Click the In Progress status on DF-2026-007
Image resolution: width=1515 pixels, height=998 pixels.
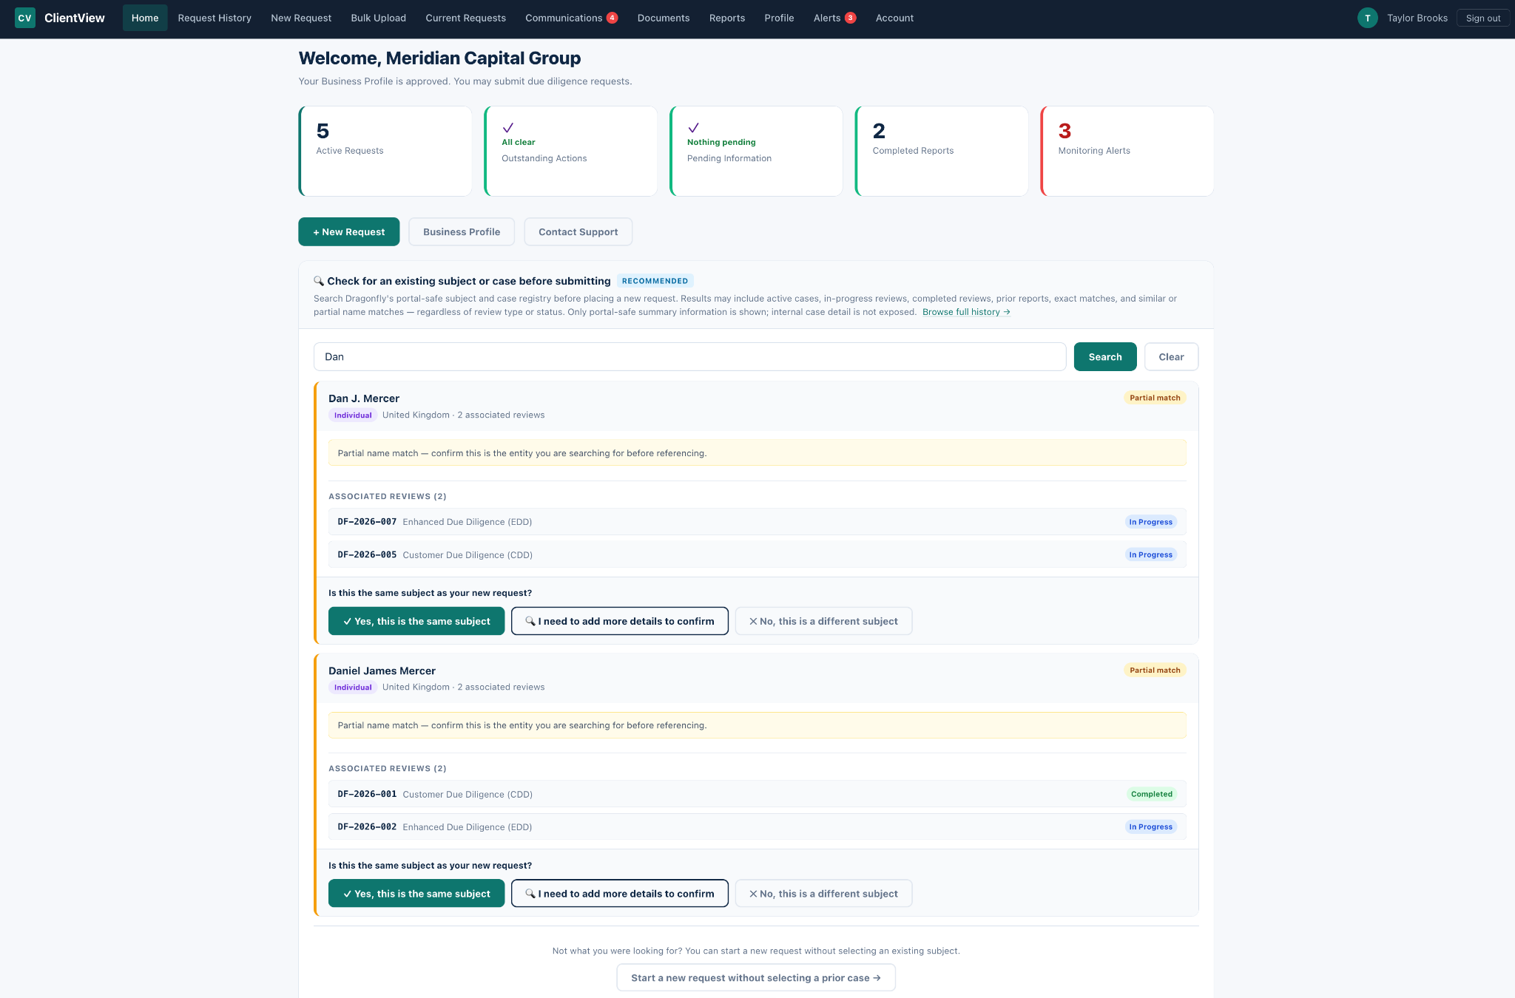point(1150,522)
